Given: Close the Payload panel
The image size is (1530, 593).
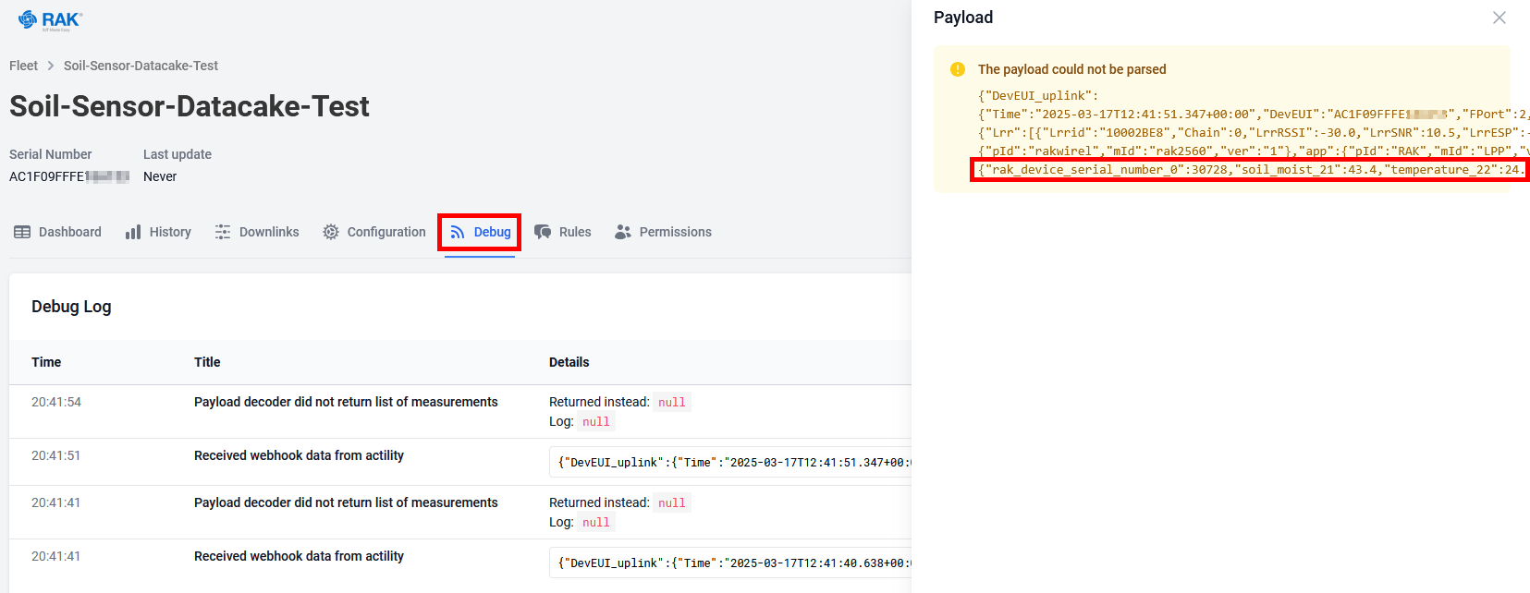Looking at the screenshot, I should pyautogui.click(x=1499, y=18).
